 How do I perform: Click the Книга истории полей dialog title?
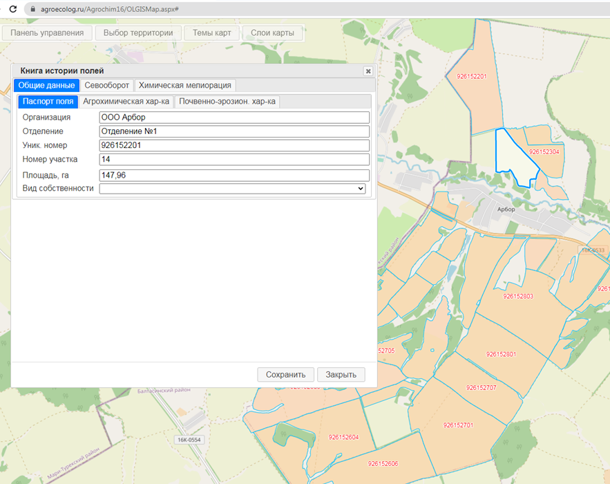(62, 71)
